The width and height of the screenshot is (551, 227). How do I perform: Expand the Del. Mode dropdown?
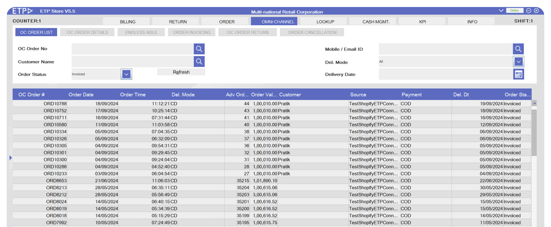[518, 62]
